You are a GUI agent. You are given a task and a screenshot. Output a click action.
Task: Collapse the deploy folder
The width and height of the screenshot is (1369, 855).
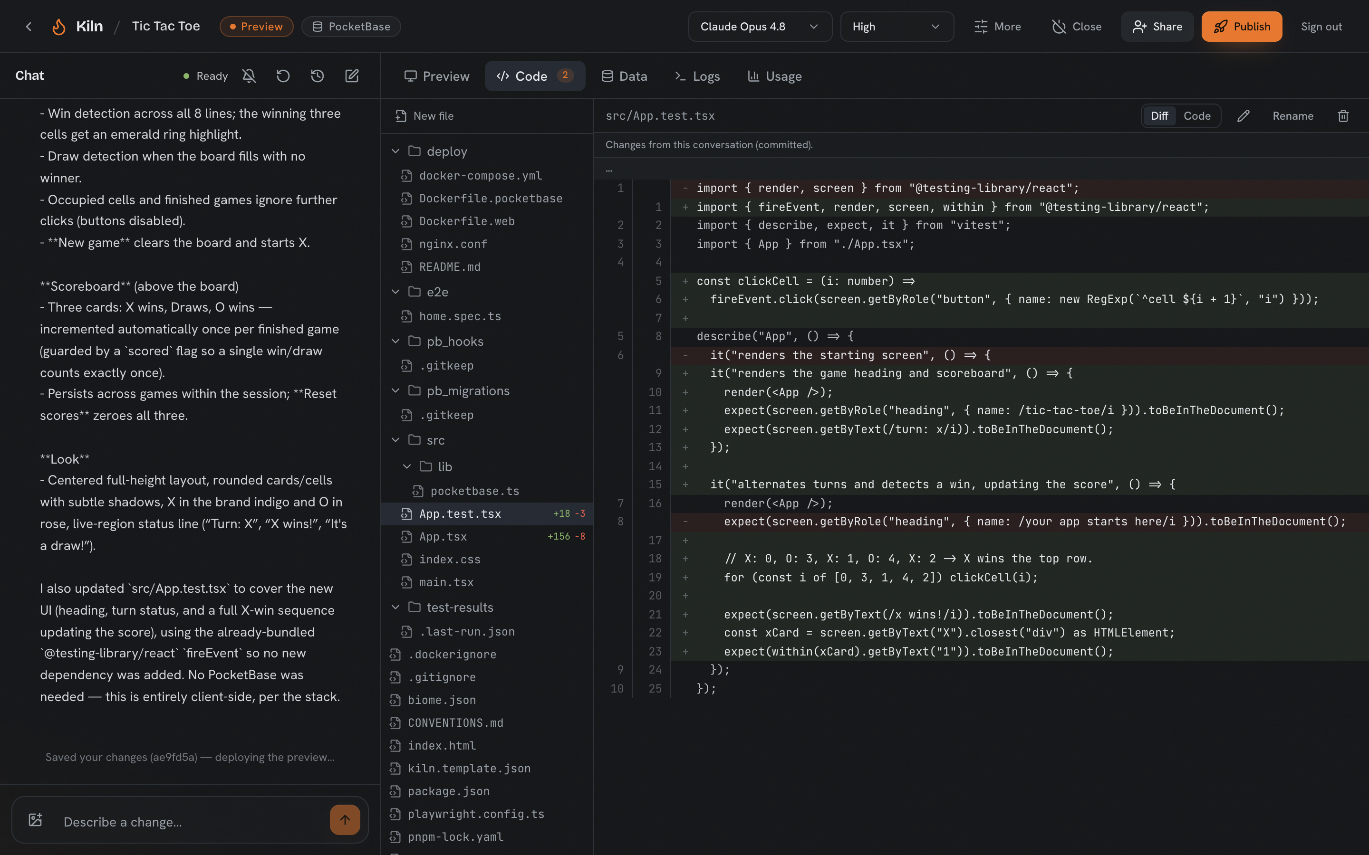tap(395, 151)
